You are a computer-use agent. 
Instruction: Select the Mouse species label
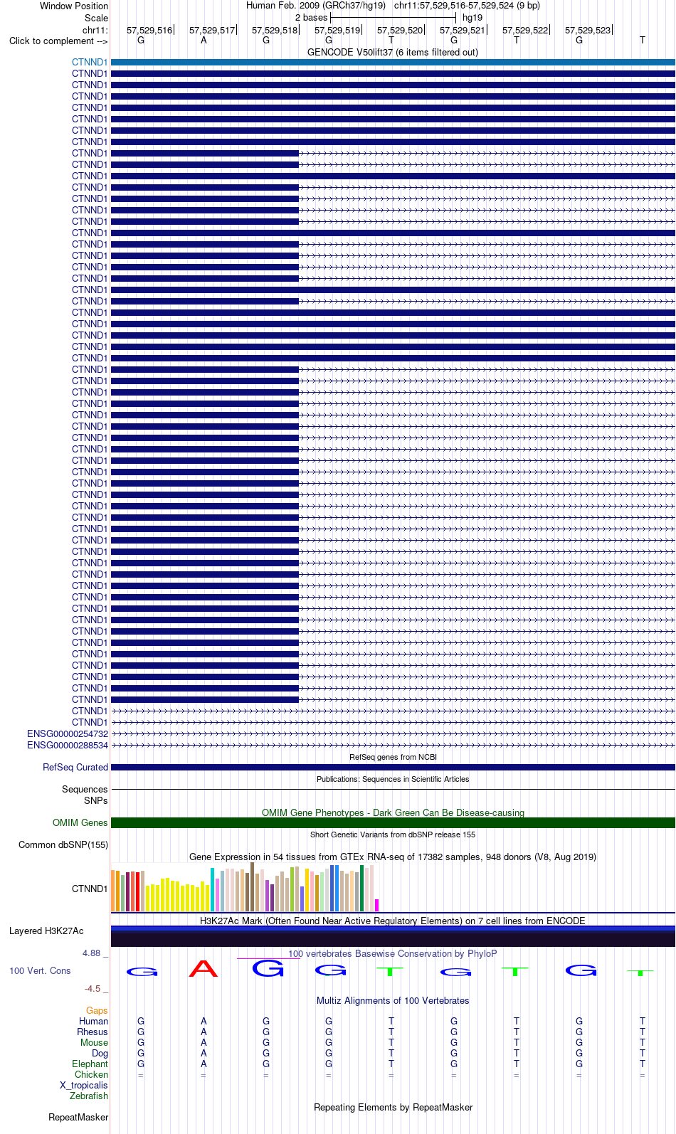click(94, 1042)
